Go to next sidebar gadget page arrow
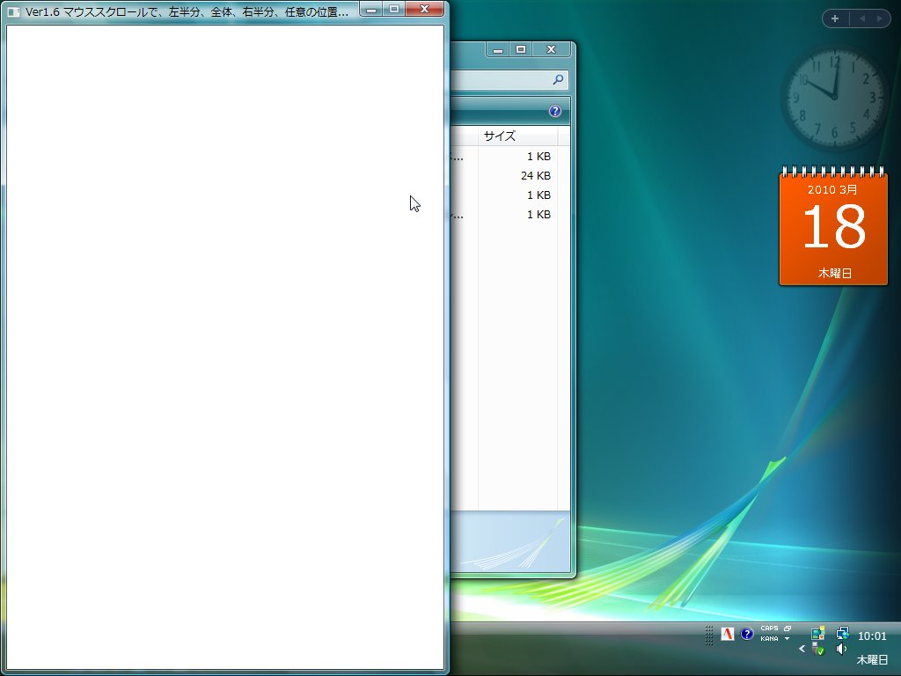Viewport: 901px width, 676px height. [879, 18]
